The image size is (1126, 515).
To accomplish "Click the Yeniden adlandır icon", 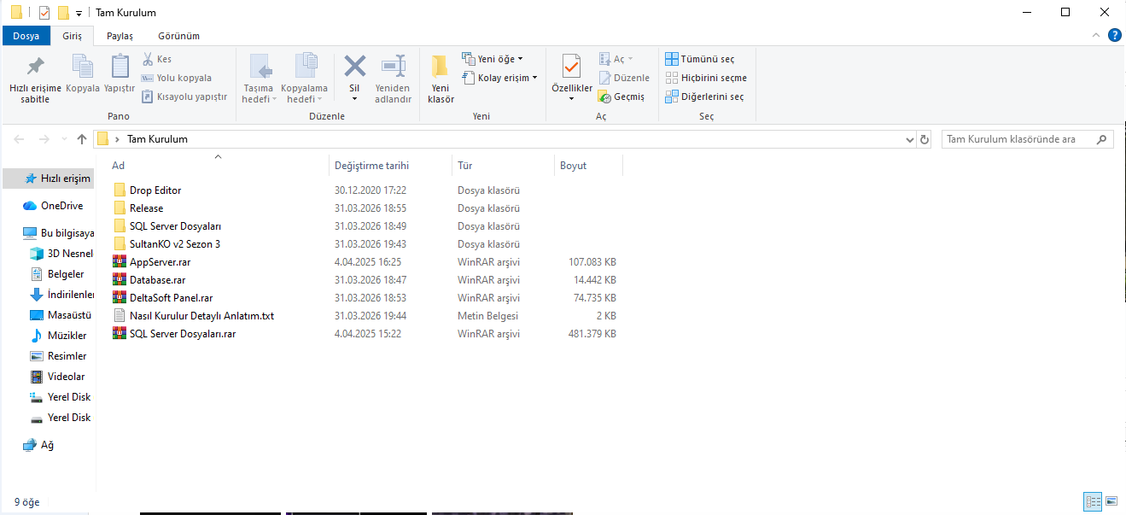I will (393, 67).
